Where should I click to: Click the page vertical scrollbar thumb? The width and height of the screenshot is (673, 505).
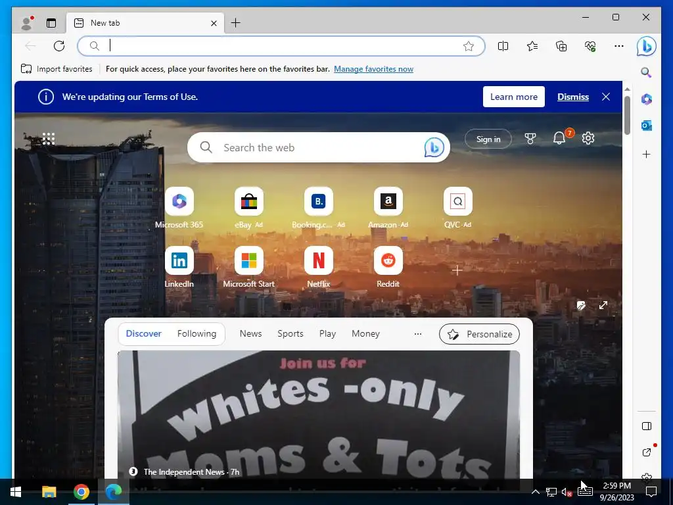coord(627,115)
